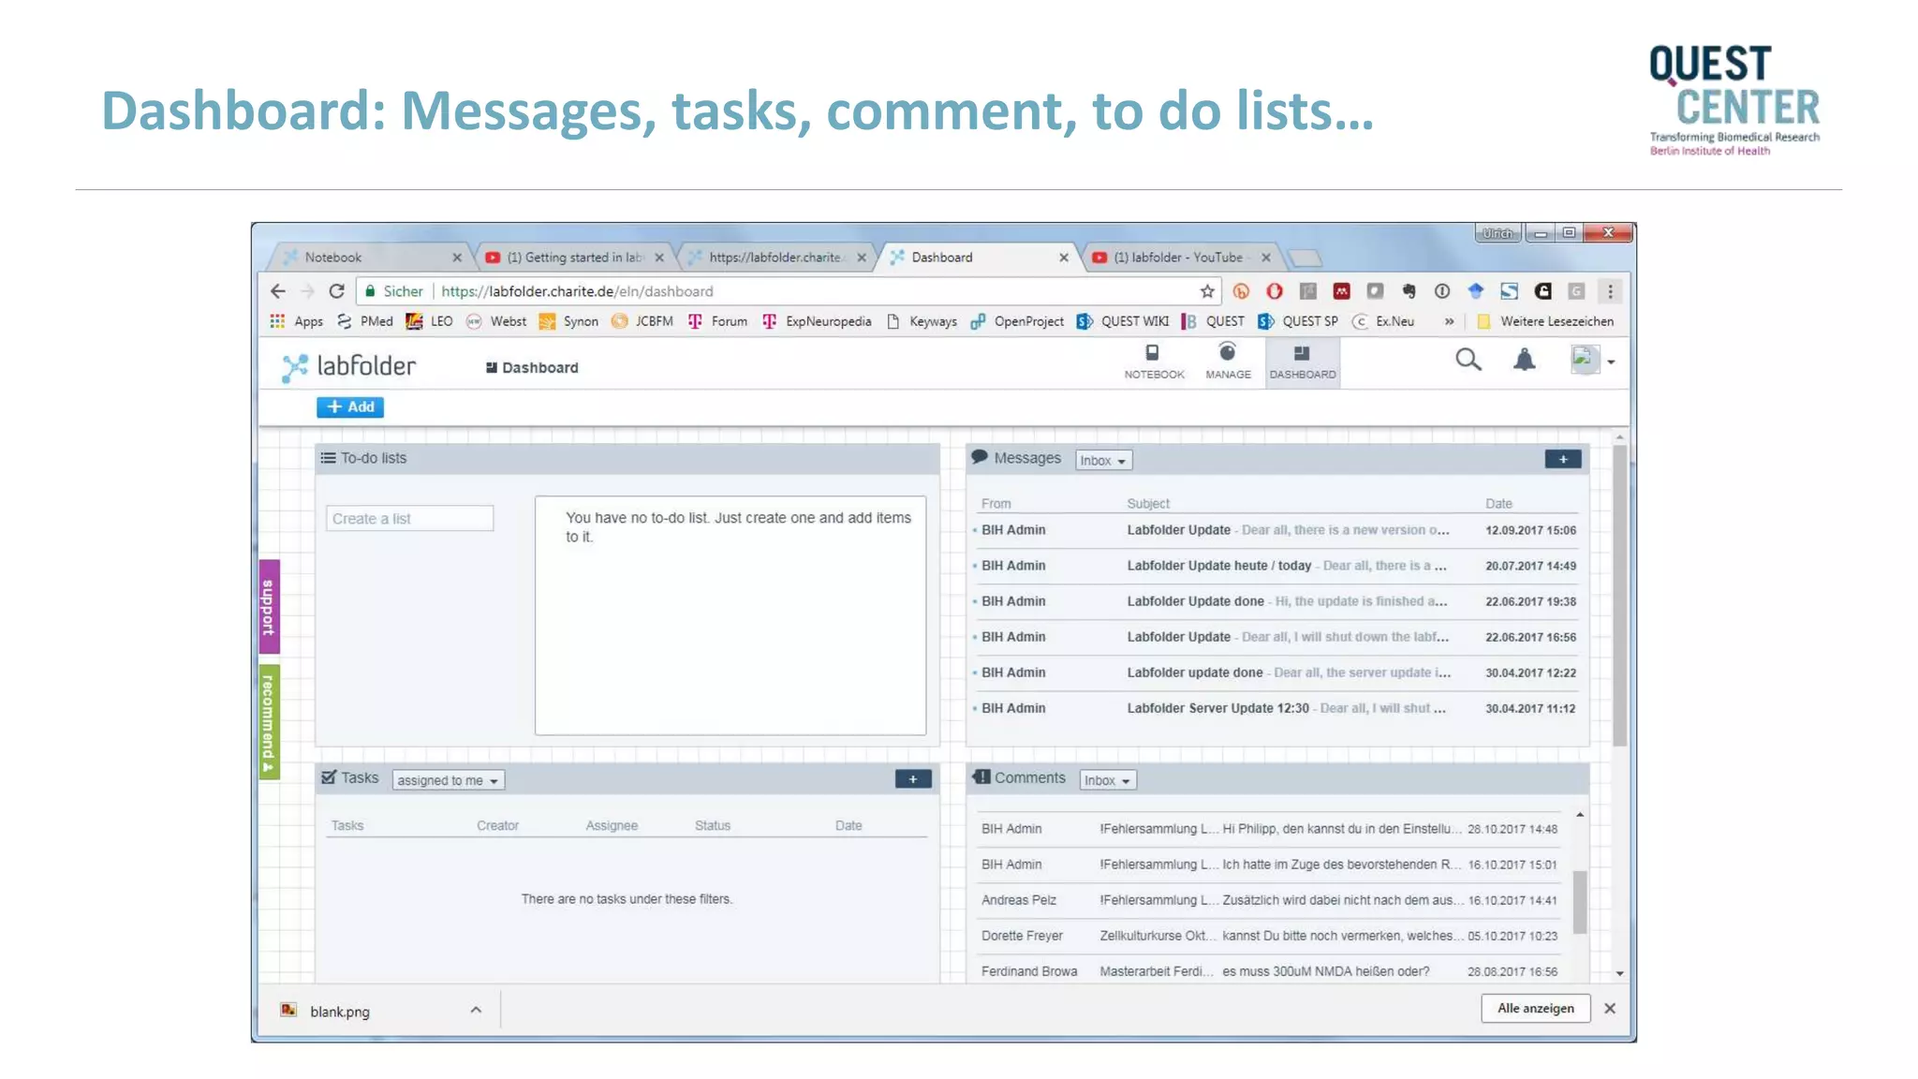Click the labfolder logo
This screenshot has width=1918, height=1079.
click(x=348, y=366)
